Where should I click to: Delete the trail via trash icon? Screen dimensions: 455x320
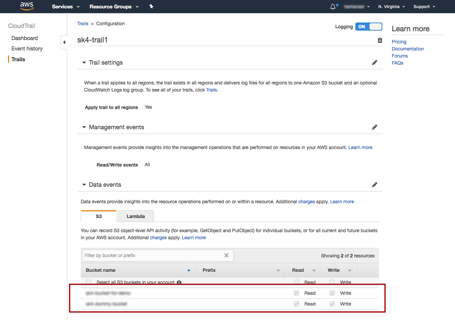pyautogui.click(x=380, y=40)
